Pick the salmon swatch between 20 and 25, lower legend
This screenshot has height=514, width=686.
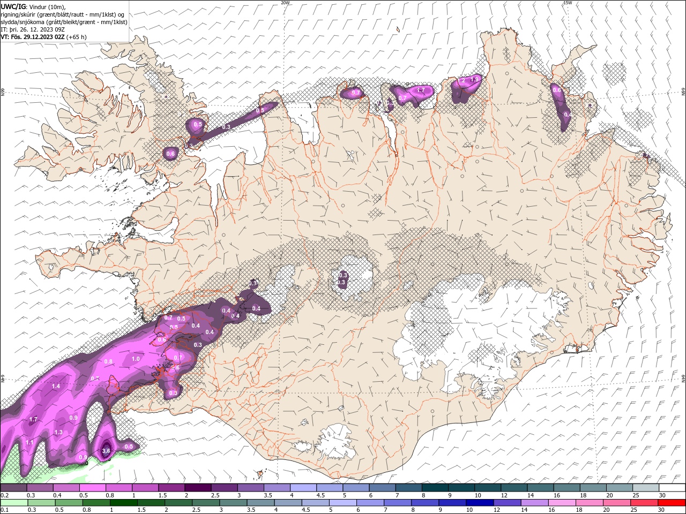click(x=617, y=503)
